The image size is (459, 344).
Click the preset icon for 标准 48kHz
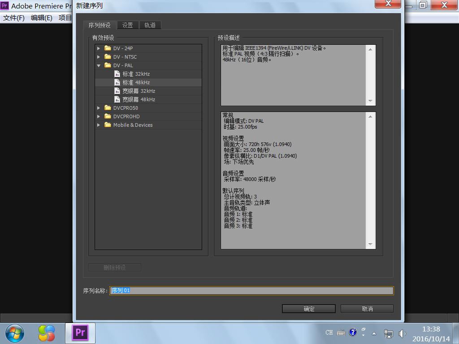tap(117, 82)
